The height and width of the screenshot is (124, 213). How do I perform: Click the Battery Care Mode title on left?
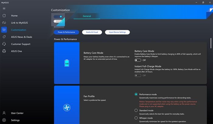click(93, 53)
